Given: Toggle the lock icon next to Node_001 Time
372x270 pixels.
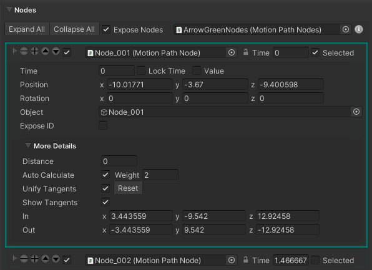Looking at the screenshot, I should click(245, 52).
